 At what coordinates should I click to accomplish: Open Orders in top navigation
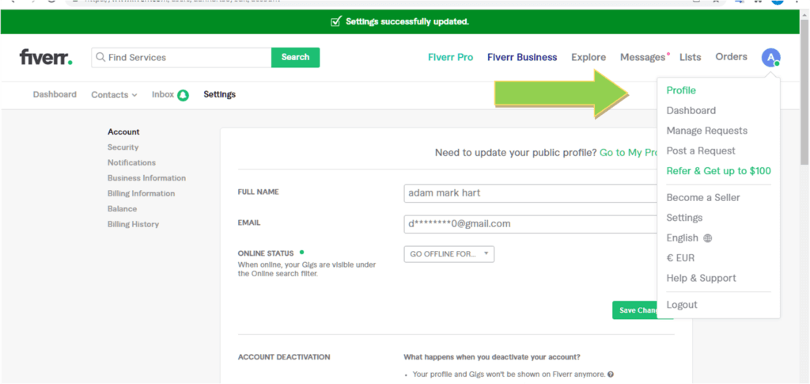coord(731,57)
